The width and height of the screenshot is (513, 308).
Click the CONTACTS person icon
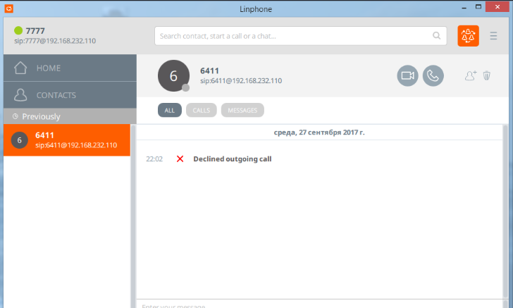[x=20, y=95]
